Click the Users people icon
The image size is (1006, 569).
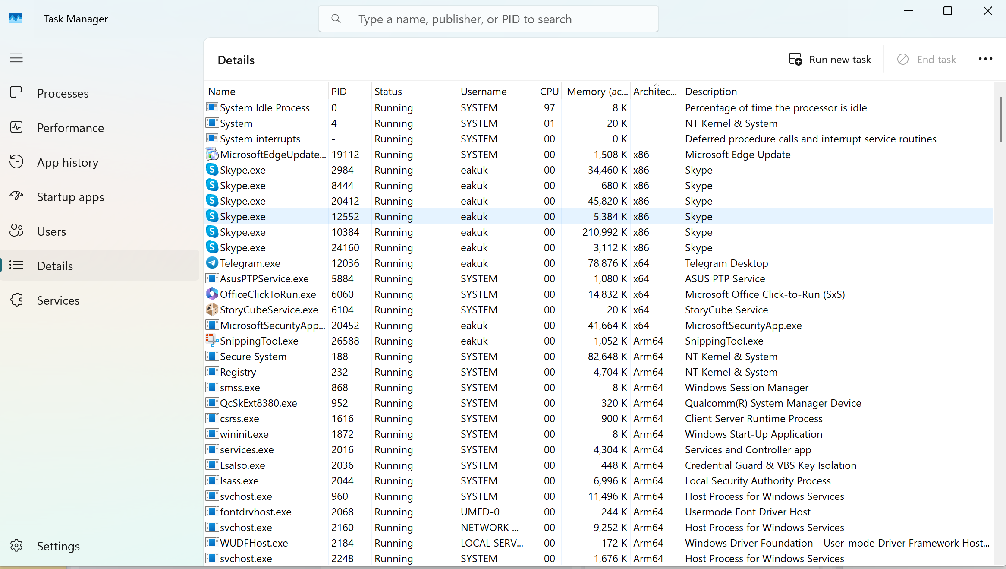tap(16, 231)
